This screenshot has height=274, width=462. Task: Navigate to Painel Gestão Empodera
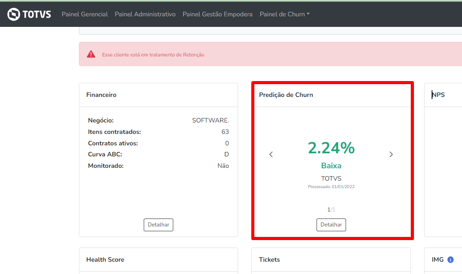pos(217,14)
